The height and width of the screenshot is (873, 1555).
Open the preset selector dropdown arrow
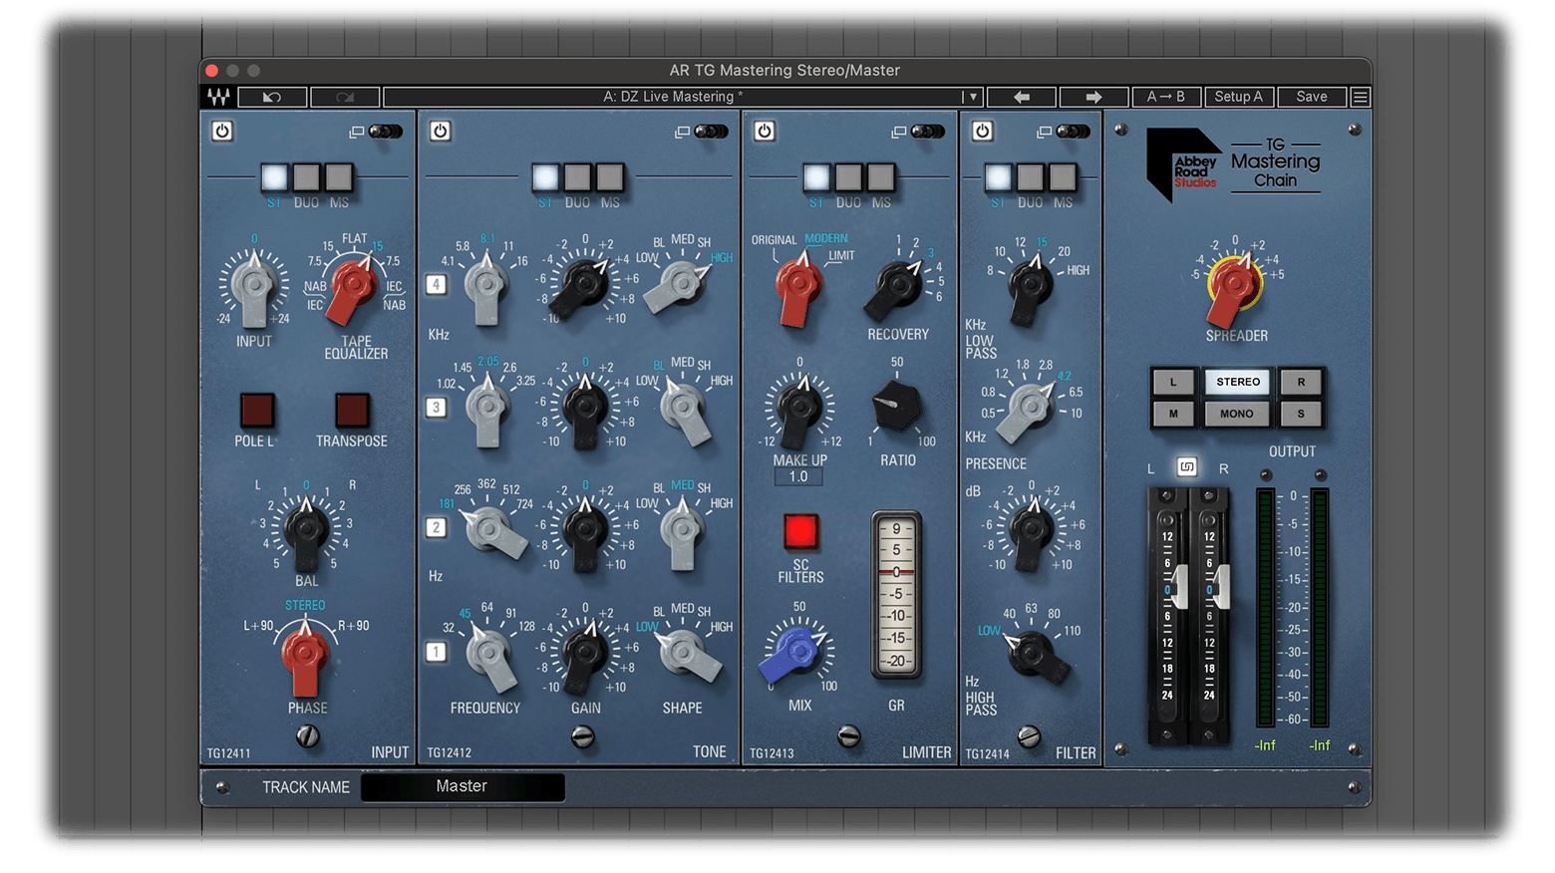pos(973,97)
